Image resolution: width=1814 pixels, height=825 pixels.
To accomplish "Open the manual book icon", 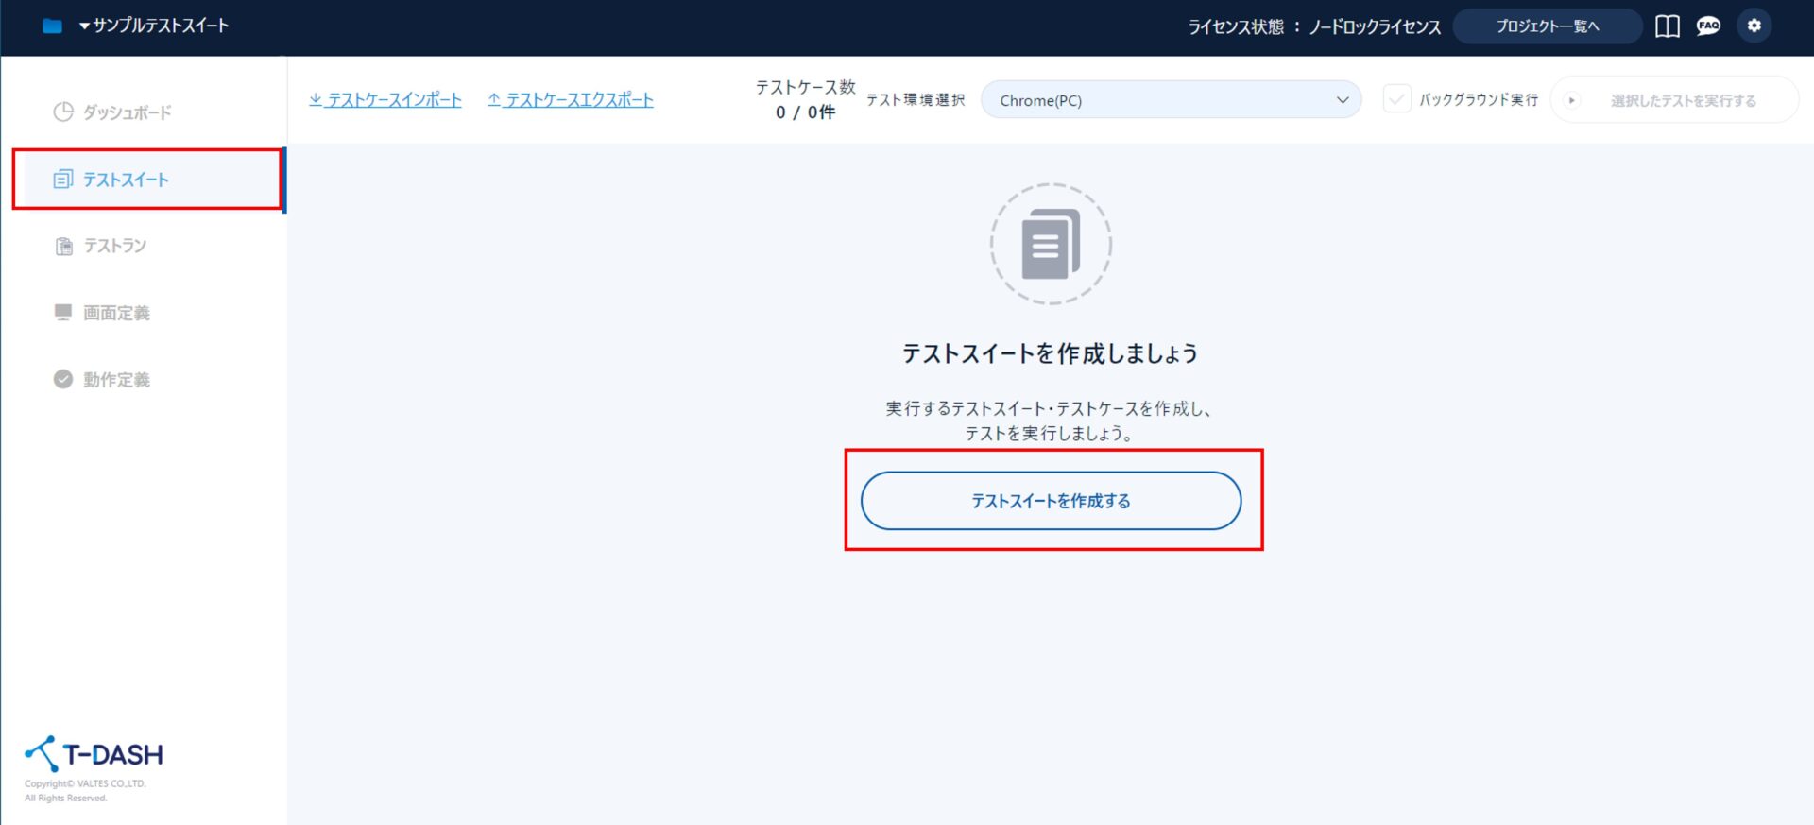I will [x=1668, y=26].
